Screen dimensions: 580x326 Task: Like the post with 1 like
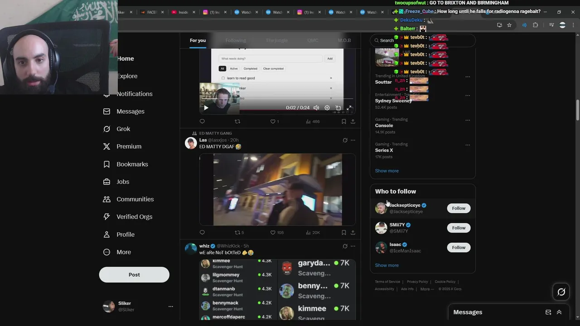pyautogui.click(x=274, y=121)
